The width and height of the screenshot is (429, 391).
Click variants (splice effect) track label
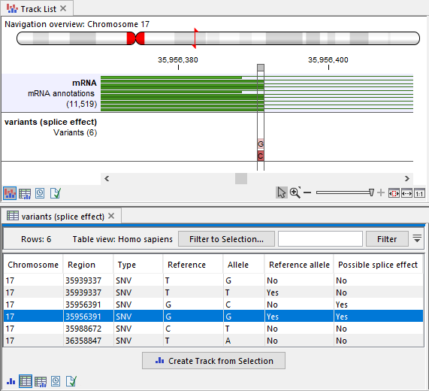(x=50, y=122)
